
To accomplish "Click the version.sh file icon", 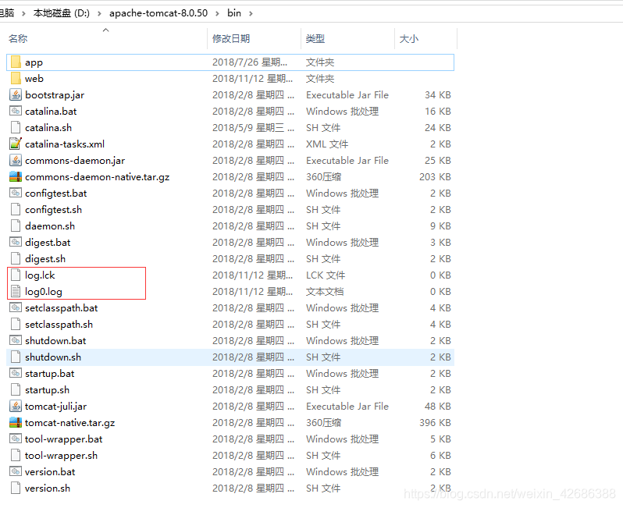I will click(16, 488).
